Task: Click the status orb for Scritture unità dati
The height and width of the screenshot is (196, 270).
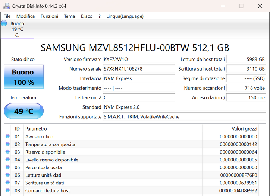Action: click(7, 183)
